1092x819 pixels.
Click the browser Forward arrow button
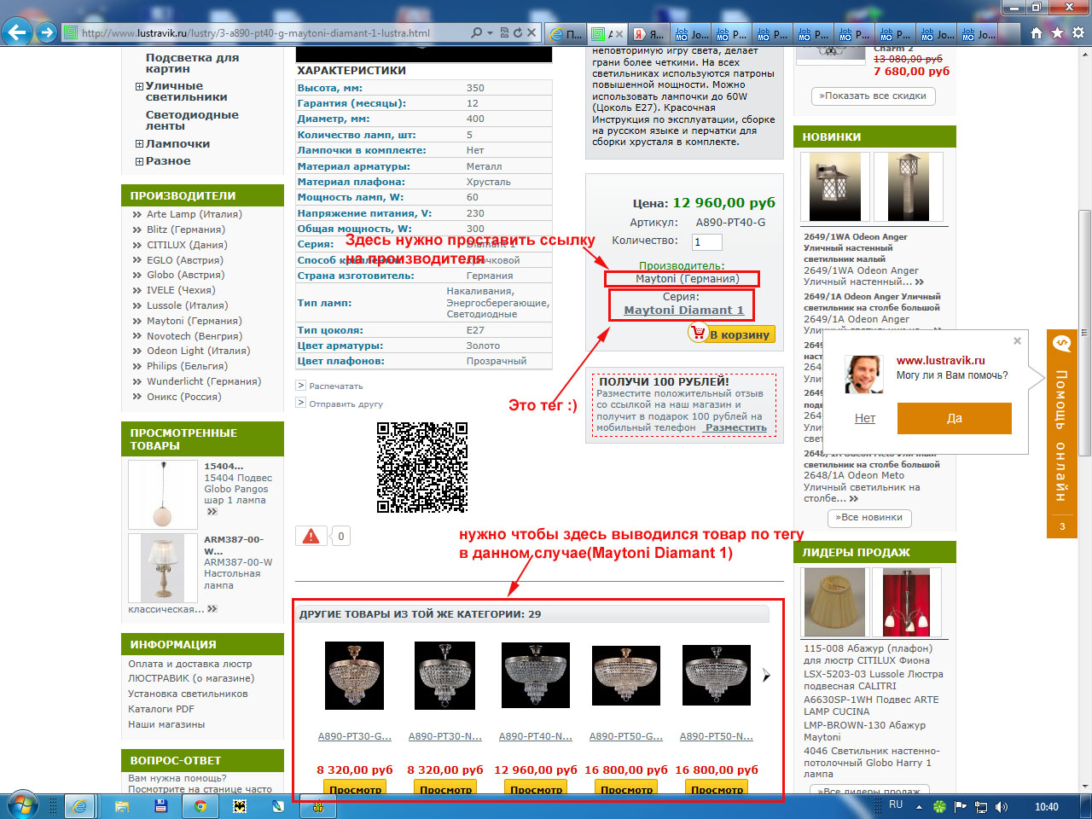click(x=47, y=33)
